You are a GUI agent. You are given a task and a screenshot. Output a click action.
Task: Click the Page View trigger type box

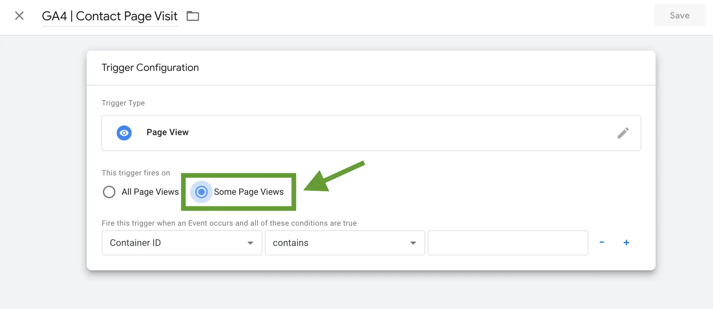tap(371, 133)
